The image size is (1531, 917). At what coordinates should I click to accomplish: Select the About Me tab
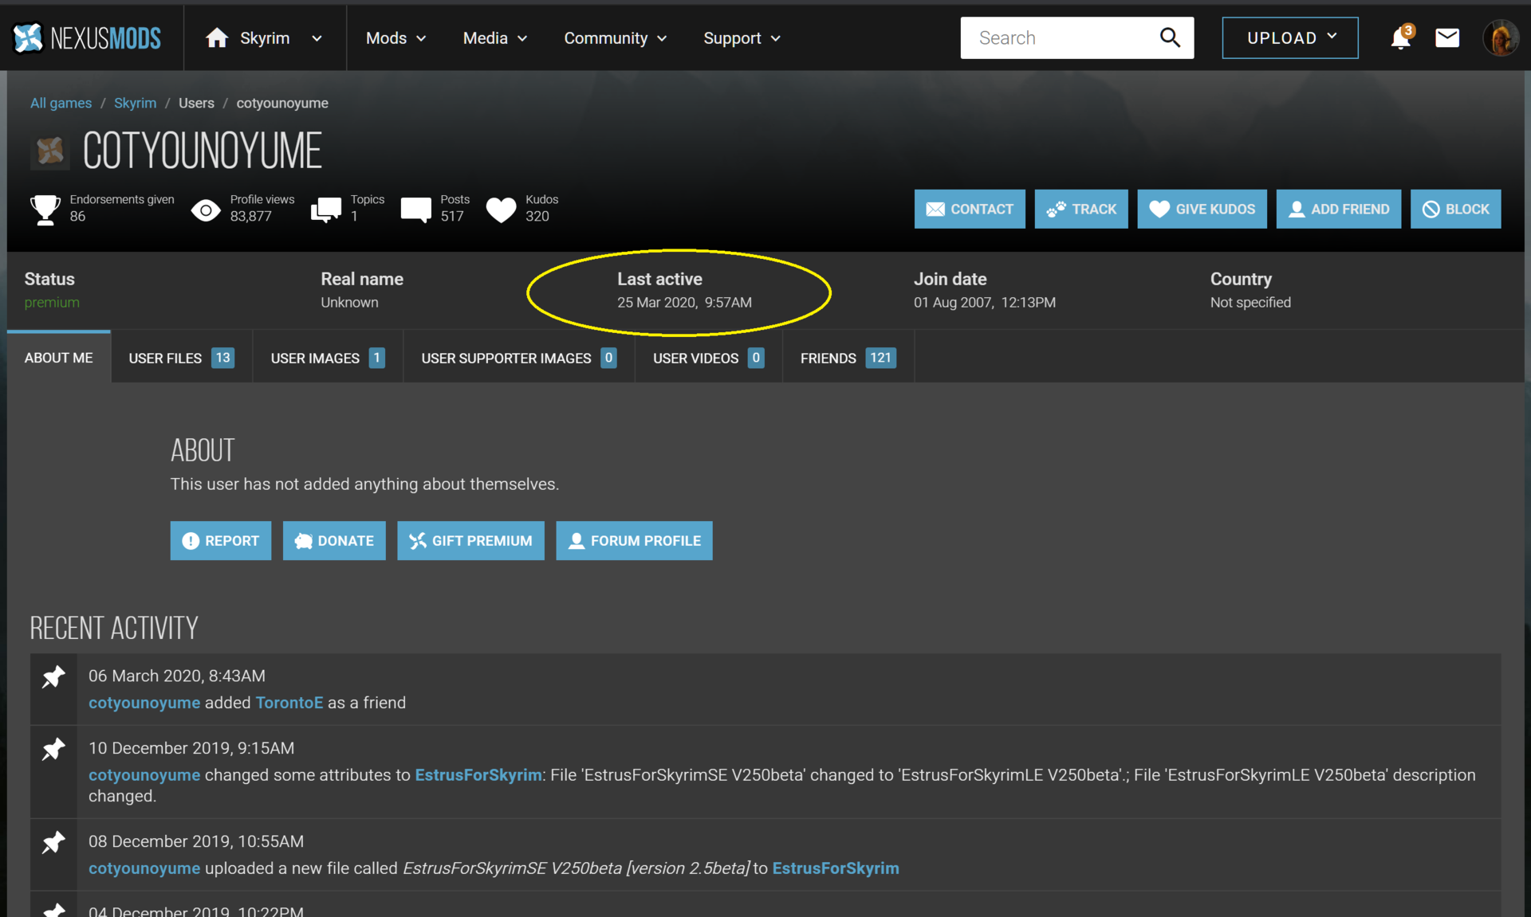pos(58,358)
